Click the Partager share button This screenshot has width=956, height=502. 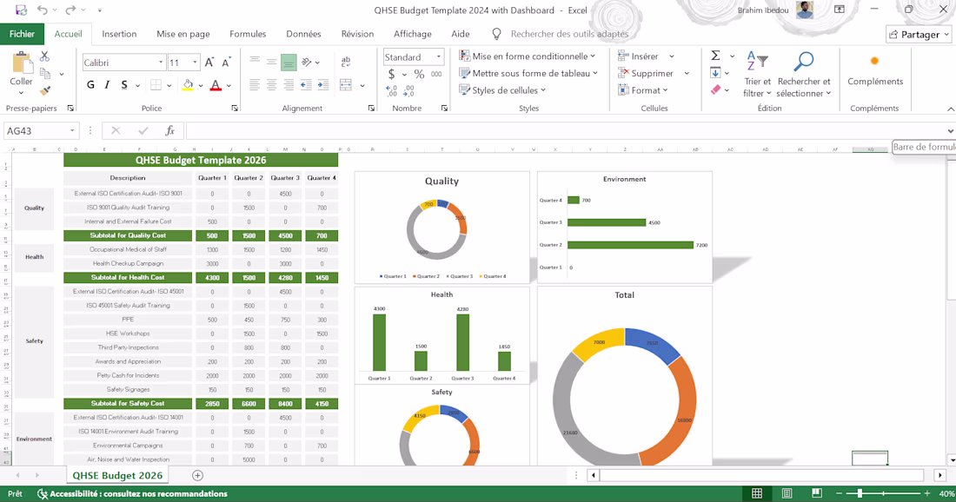919,35
